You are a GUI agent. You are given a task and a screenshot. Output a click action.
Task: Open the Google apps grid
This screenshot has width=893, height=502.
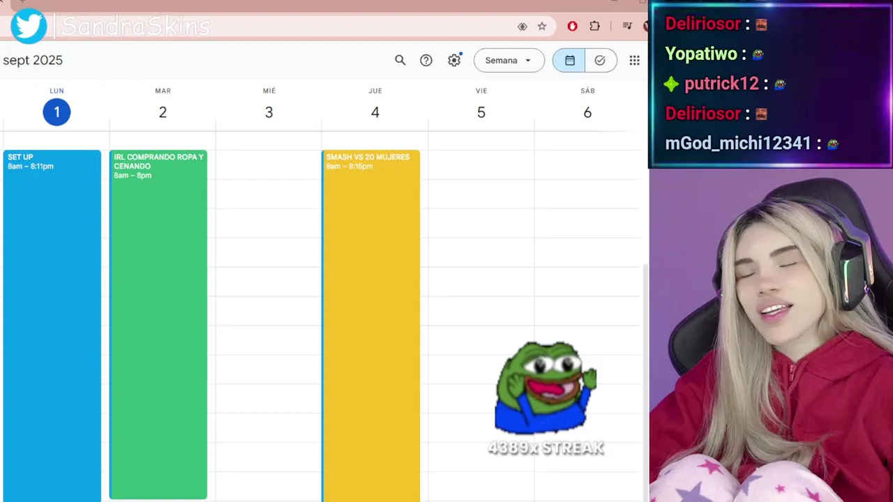[x=634, y=60]
